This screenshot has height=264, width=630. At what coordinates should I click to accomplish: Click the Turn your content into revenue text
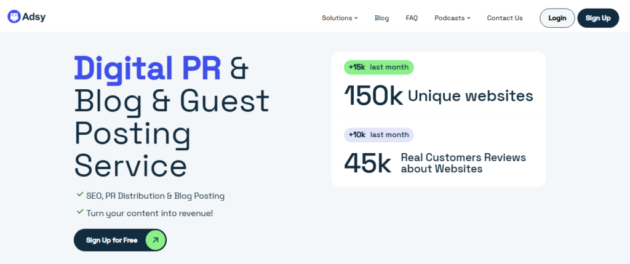click(150, 213)
